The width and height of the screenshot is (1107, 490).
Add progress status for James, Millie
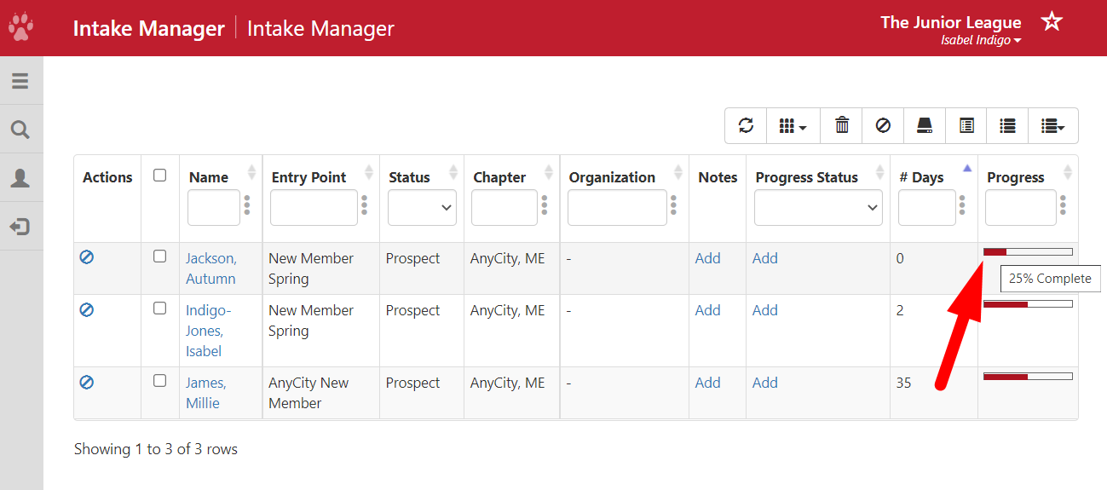point(764,383)
